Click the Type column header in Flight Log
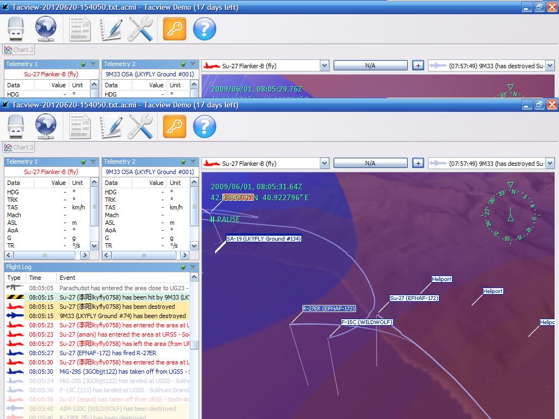559x419 pixels. [x=15, y=278]
